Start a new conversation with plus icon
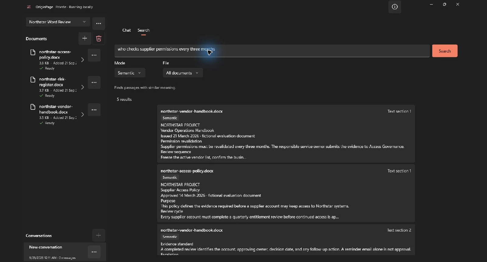This screenshot has width=487, height=262. [98, 235]
